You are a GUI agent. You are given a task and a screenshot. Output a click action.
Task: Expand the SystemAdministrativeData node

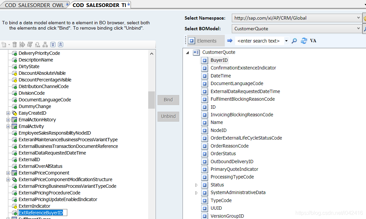(196, 193)
